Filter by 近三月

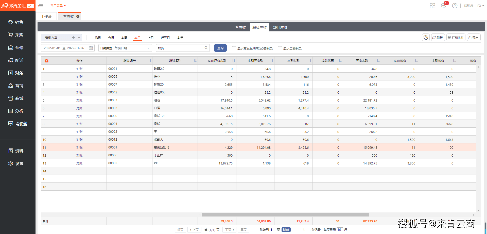click(165, 38)
